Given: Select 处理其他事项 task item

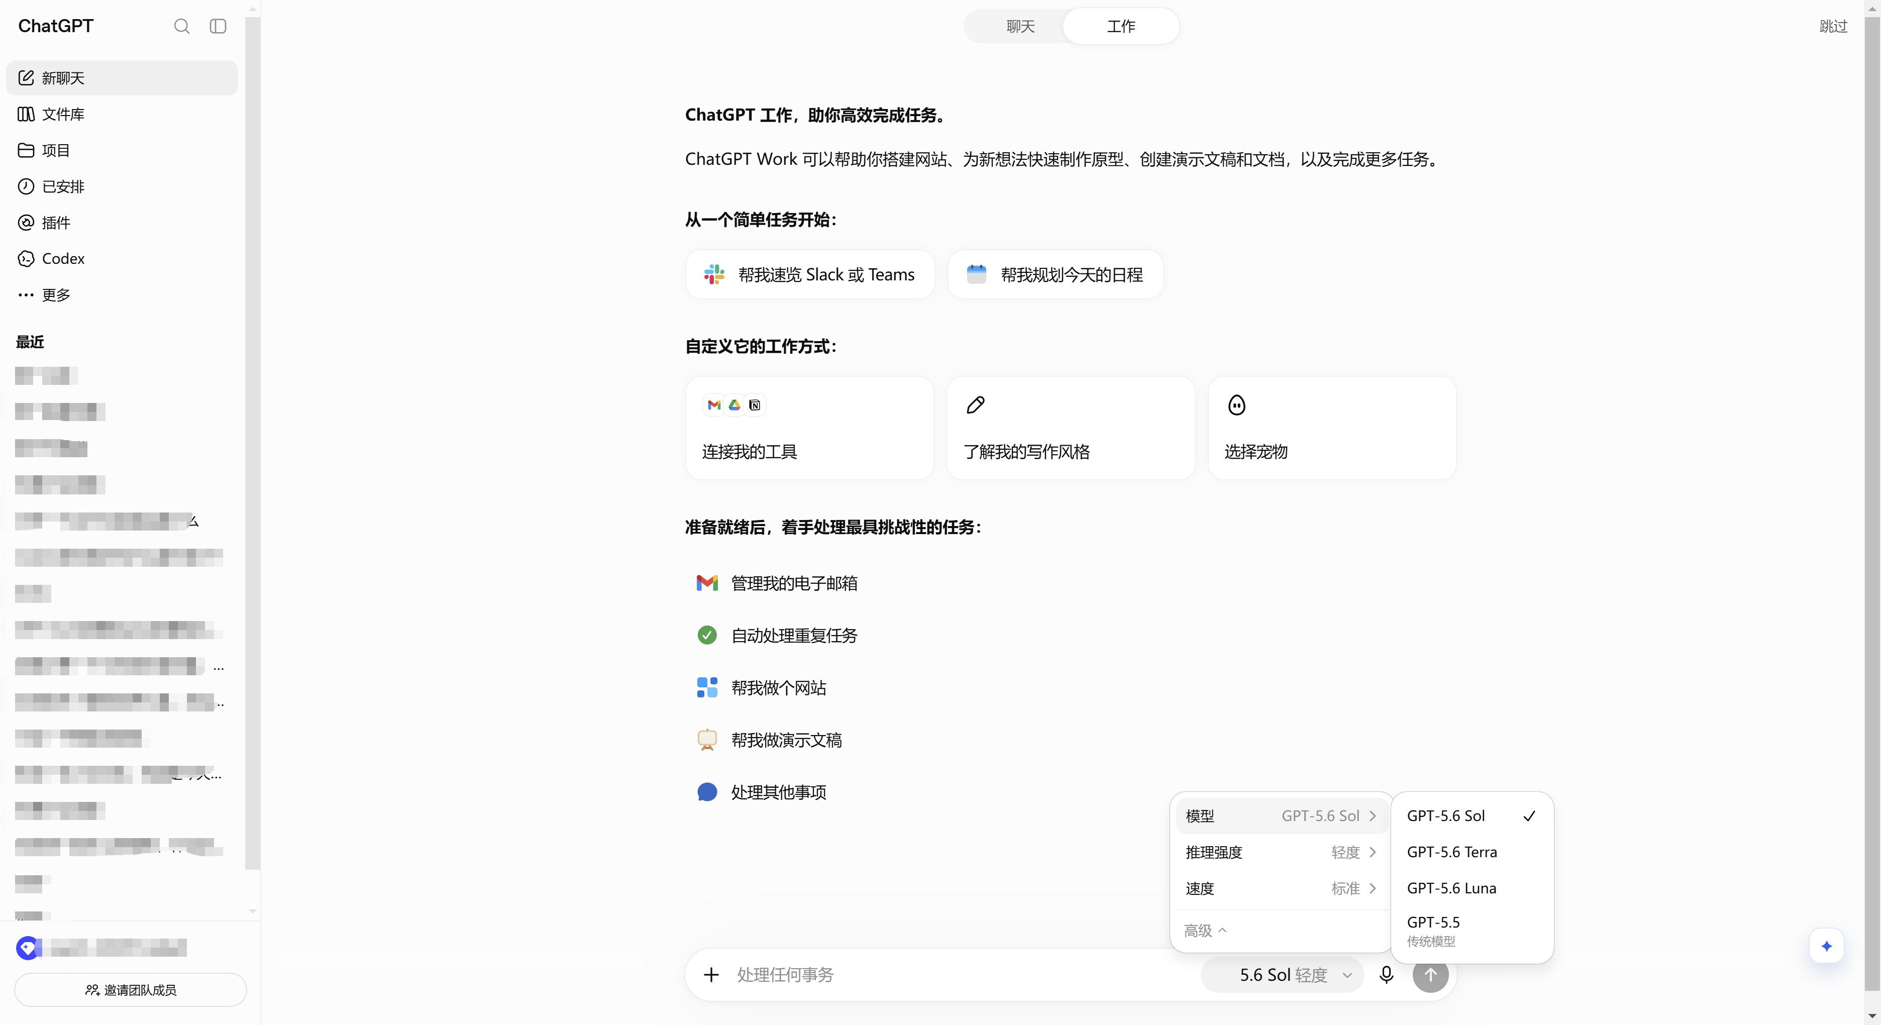Looking at the screenshot, I should pyautogui.click(x=762, y=792).
